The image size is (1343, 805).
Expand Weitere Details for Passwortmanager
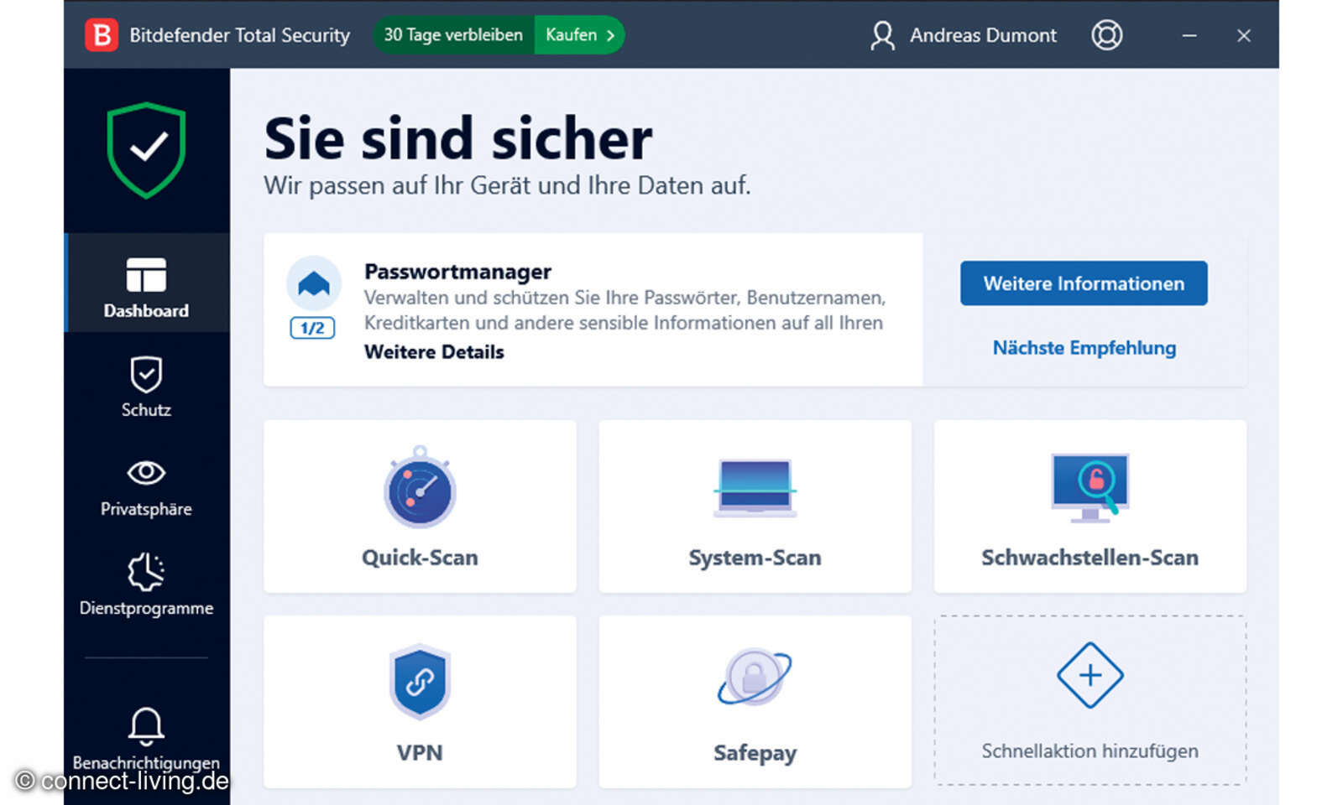pos(434,352)
